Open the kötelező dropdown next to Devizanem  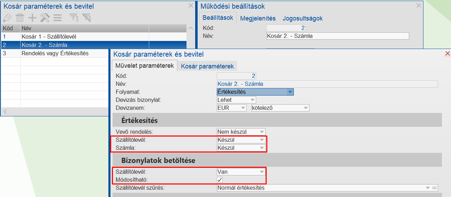(x=280, y=108)
